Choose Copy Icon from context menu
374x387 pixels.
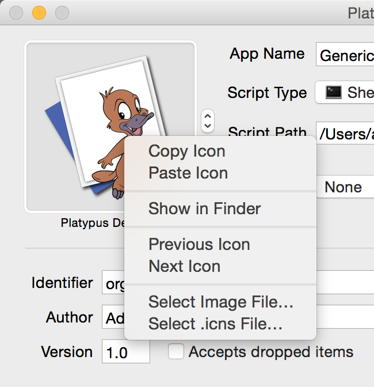[x=220, y=151]
